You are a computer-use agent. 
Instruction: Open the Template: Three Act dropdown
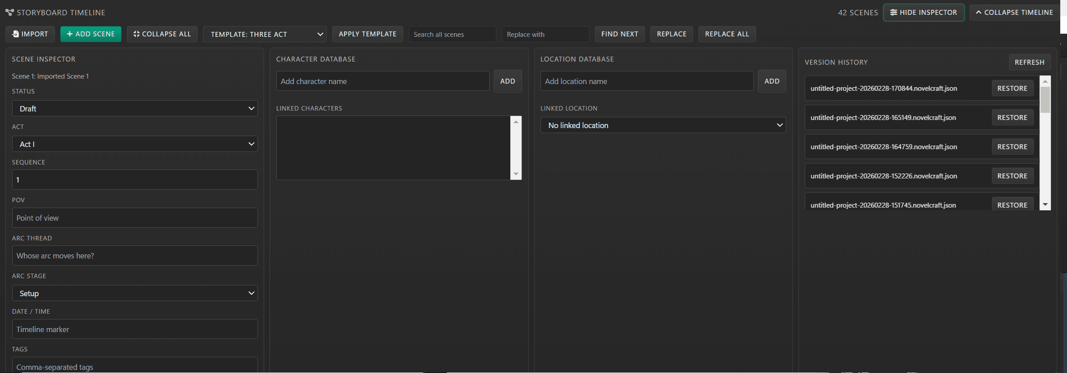pyautogui.click(x=265, y=34)
